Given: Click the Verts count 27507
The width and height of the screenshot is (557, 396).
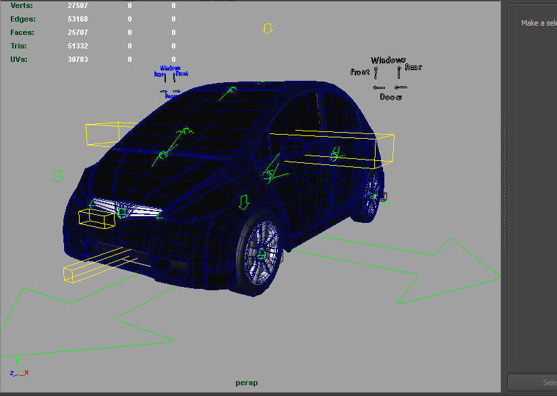Looking at the screenshot, I should coord(78,5).
